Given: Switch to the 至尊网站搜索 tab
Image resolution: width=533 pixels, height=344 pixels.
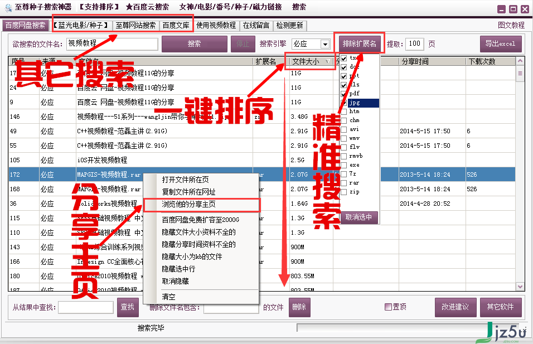Looking at the screenshot, I should (135, 26).
